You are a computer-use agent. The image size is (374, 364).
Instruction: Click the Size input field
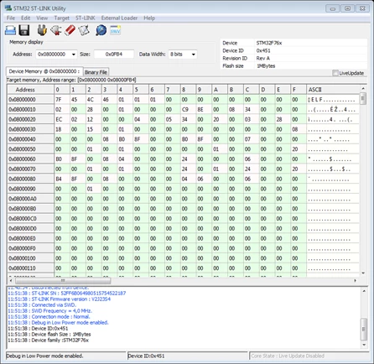click(114, 55)
